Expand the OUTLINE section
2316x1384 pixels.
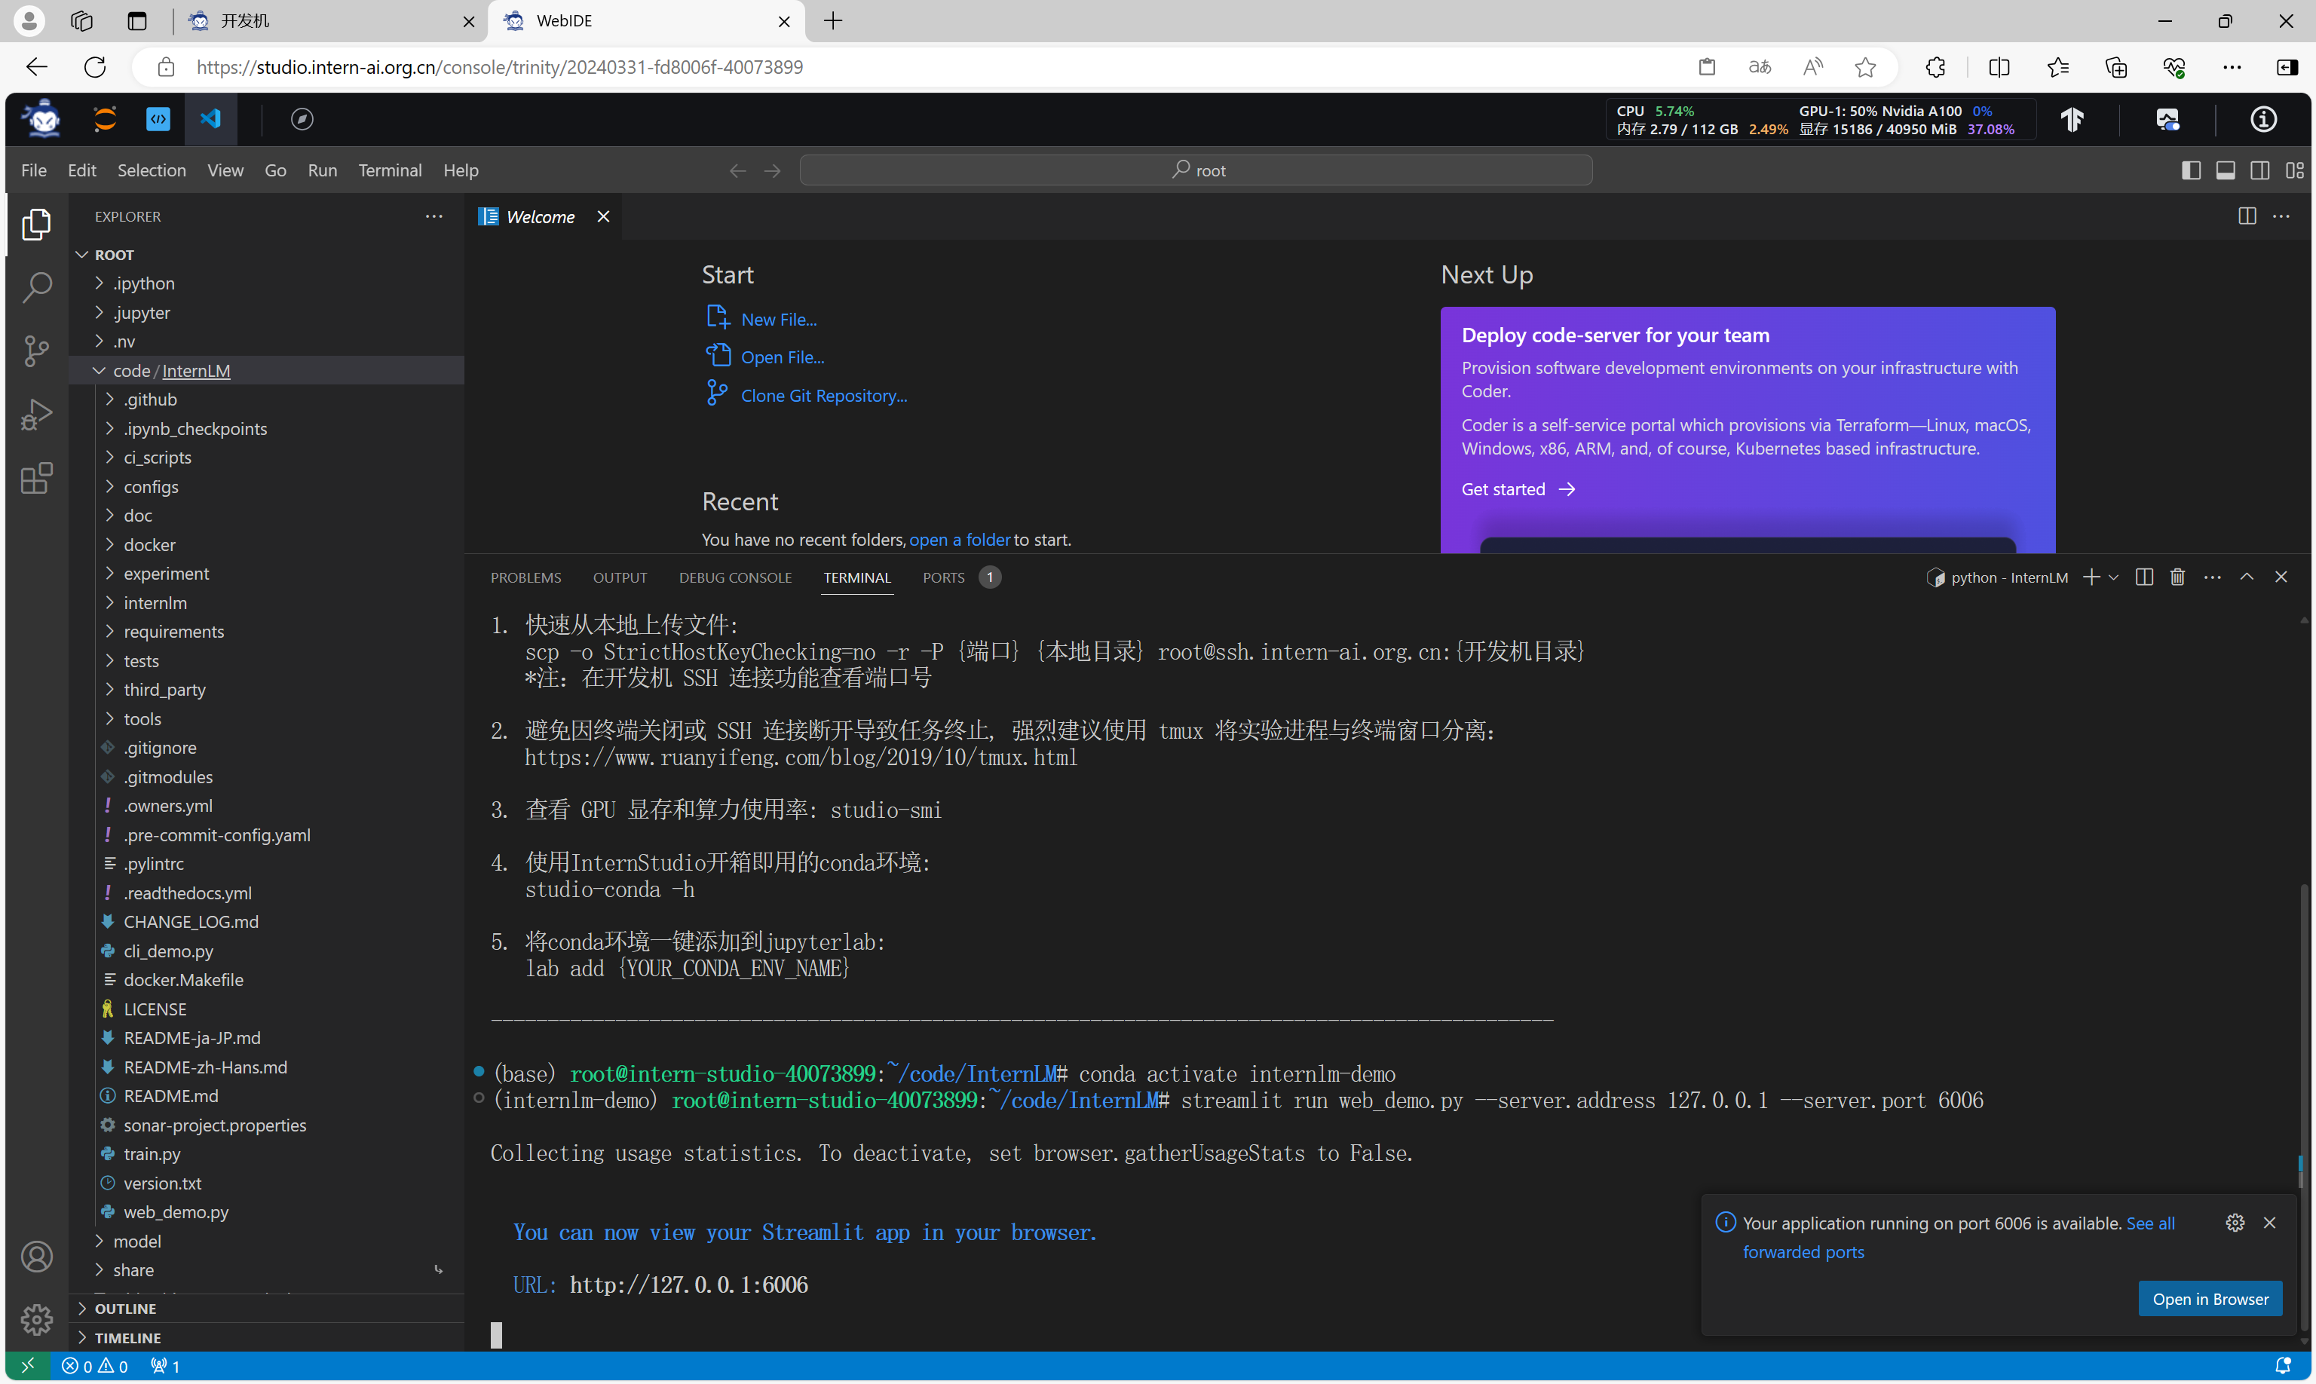pos(267,1309)
